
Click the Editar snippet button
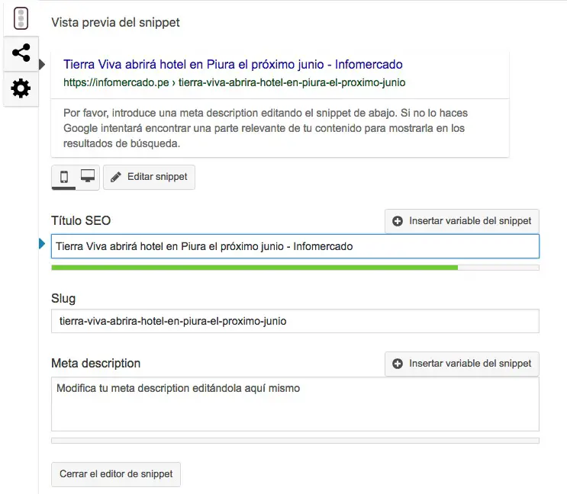149,177
